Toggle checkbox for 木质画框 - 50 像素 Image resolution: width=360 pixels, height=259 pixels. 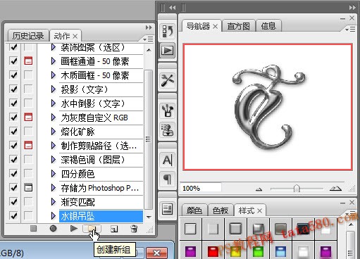coord(13,75)
